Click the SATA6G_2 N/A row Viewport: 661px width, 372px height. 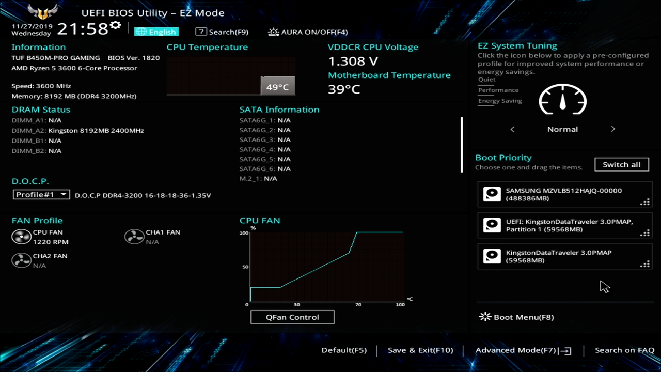tap(265, 130)
